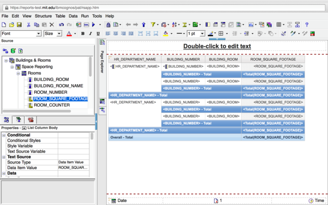Click the font color swatch
Viewport: 328px width, 205px height.
69,33
